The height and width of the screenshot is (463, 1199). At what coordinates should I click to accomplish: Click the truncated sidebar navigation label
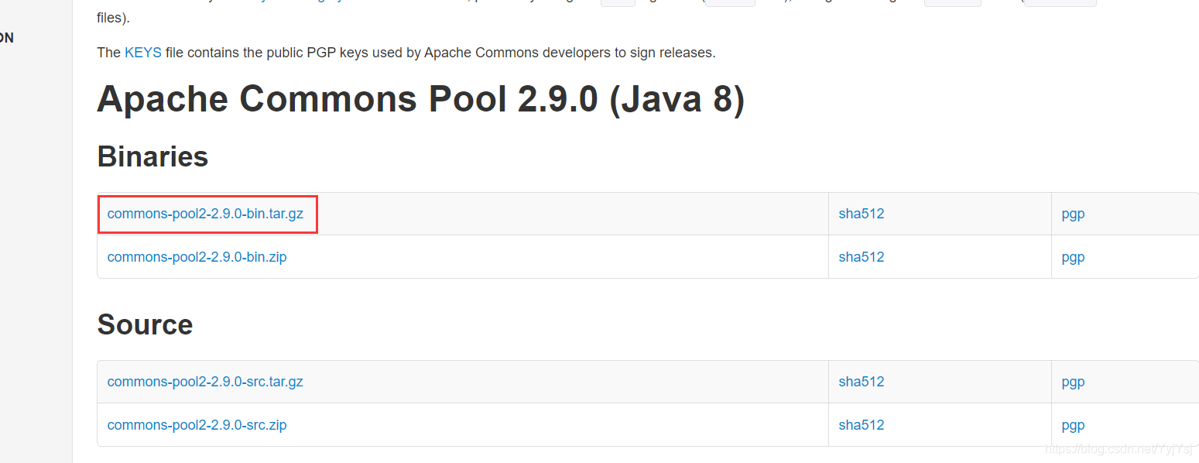pyautogui.click(x=6, y=36)
